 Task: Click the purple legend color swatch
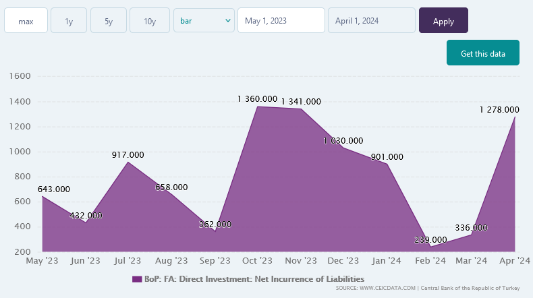click(x=137, y=278)
